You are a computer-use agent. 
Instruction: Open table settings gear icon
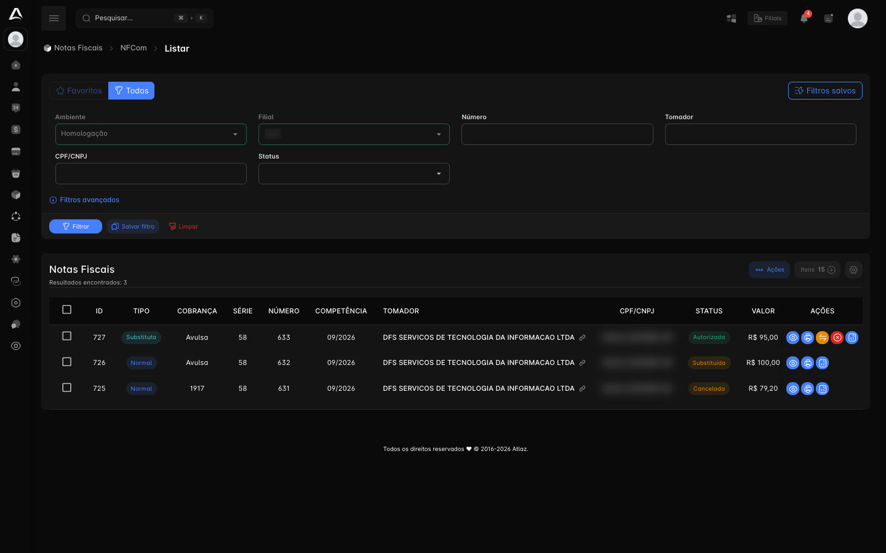[x=853, y=270]
